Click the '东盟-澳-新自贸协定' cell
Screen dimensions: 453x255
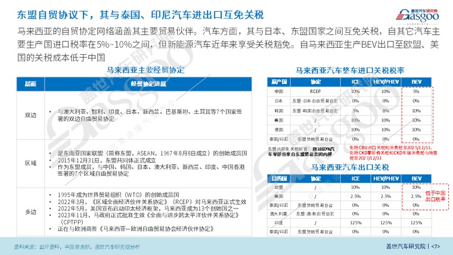pos(315,214)
